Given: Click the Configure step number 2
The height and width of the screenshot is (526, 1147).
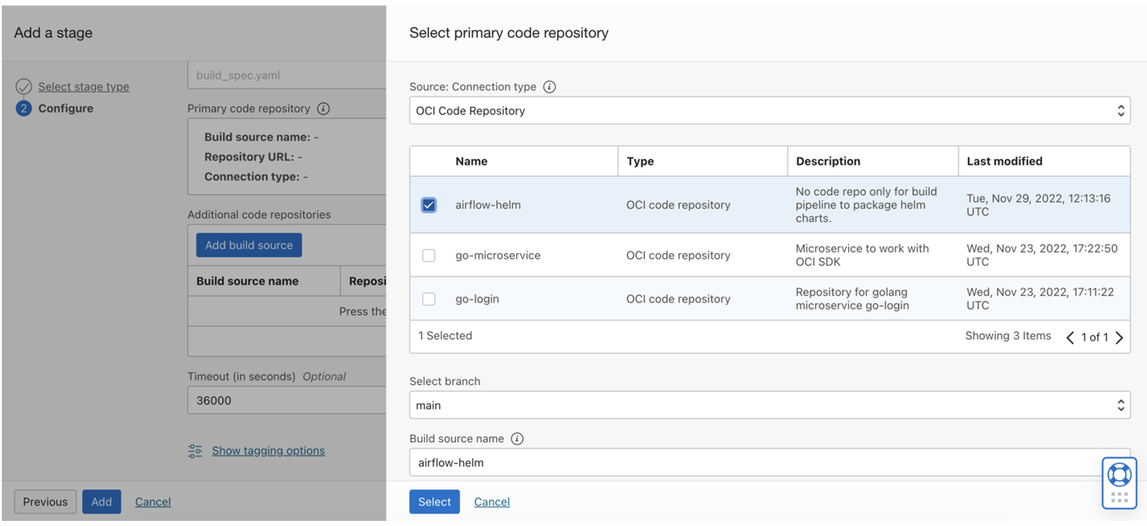Looking at the screenshot, I should 24,108.
